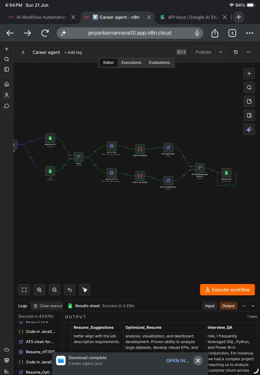Tap OPEN IN on download notification
Viewport: 260px width, 375px height.
[178, 361]
